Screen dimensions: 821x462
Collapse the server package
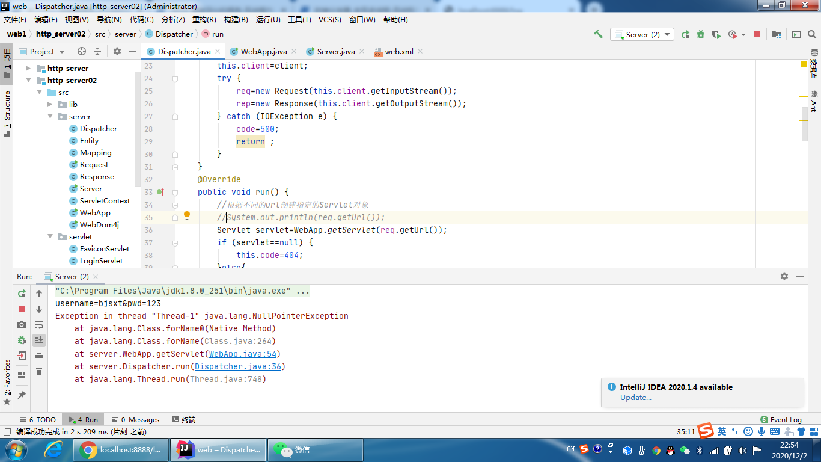(x=50, y=116)
